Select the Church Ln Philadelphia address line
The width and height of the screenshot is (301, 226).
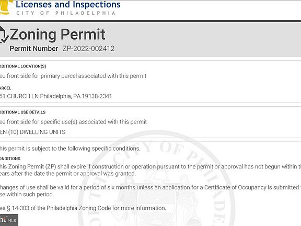pos(56,96)
